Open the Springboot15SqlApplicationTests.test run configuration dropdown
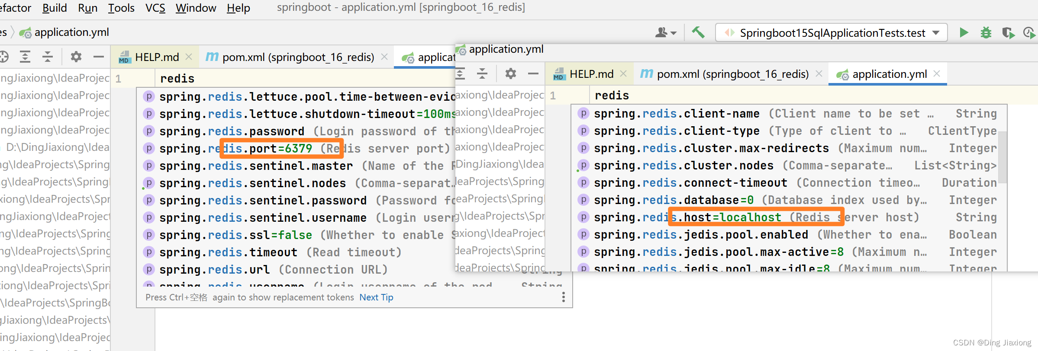The image size is (1038, 351). tap(831, 33)
